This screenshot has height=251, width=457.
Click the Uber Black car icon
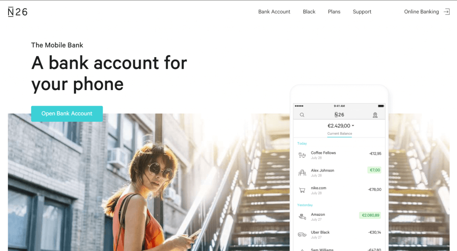302,235
